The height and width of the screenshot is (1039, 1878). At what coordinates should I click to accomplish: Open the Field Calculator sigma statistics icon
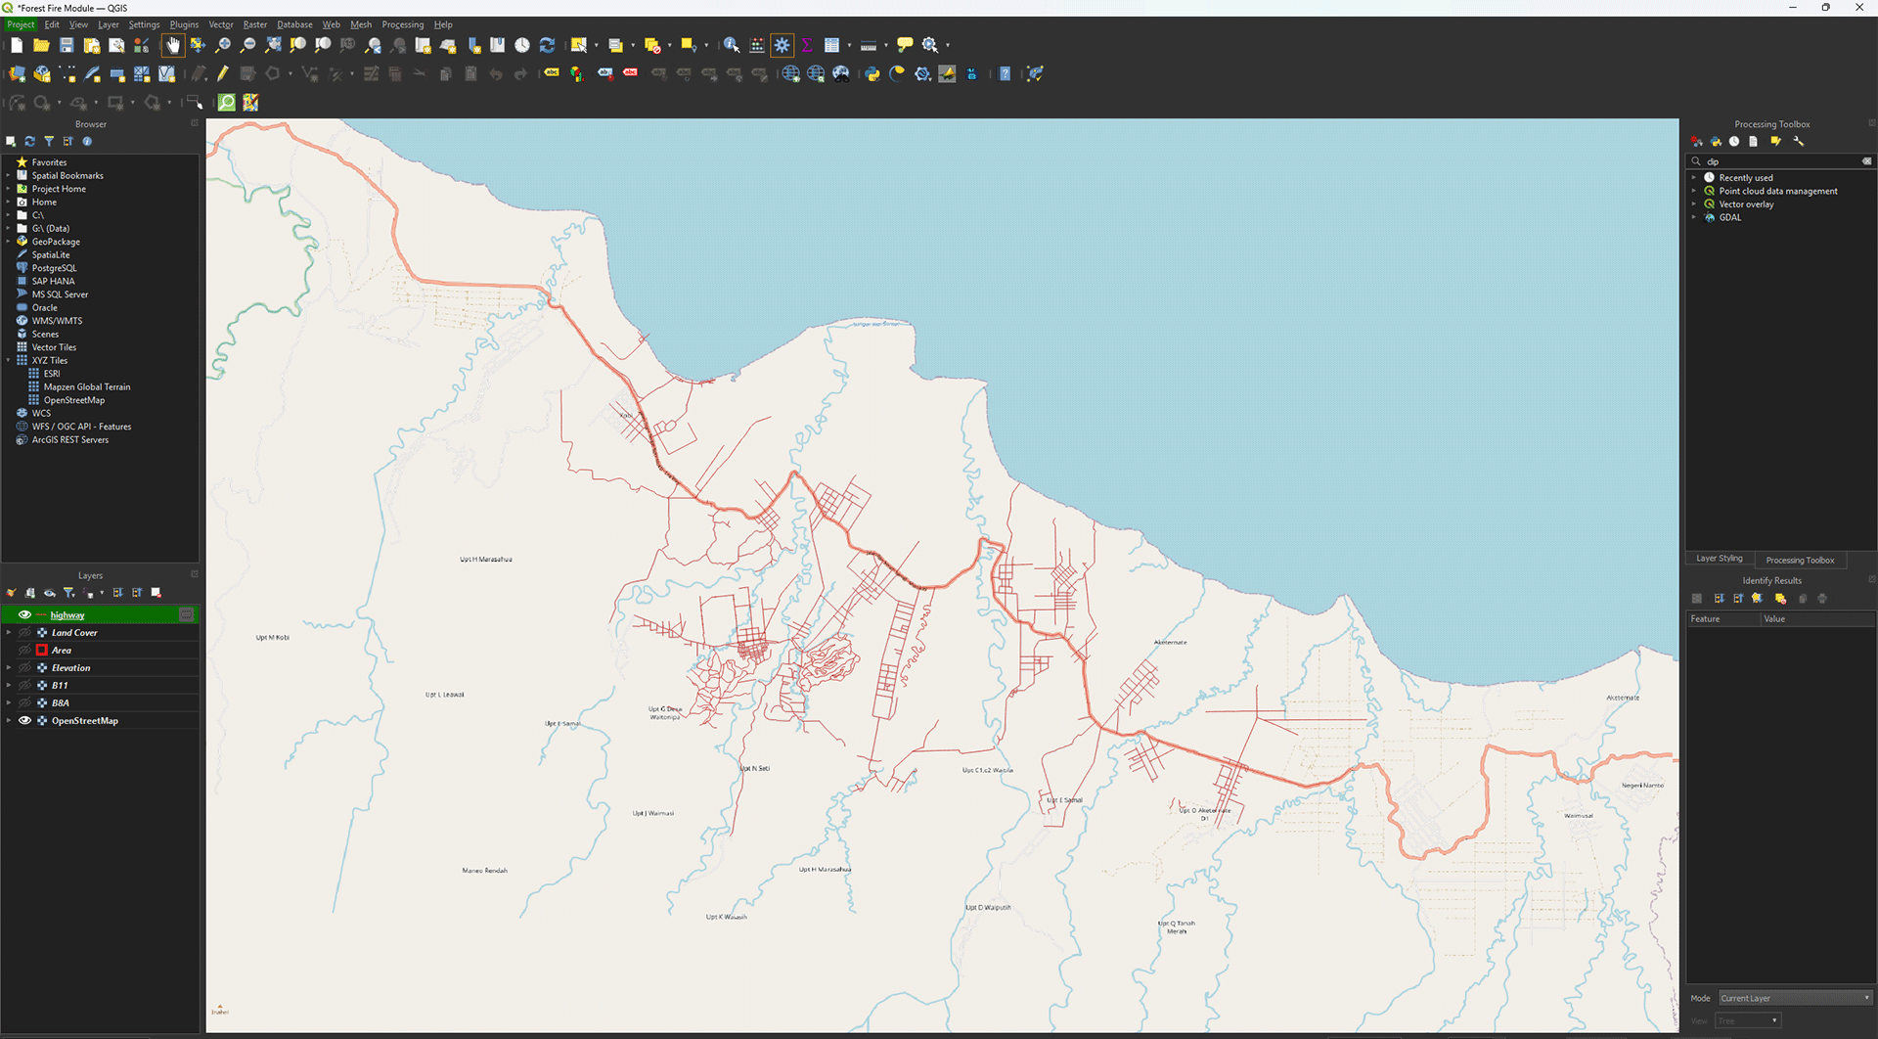(807, 45)
